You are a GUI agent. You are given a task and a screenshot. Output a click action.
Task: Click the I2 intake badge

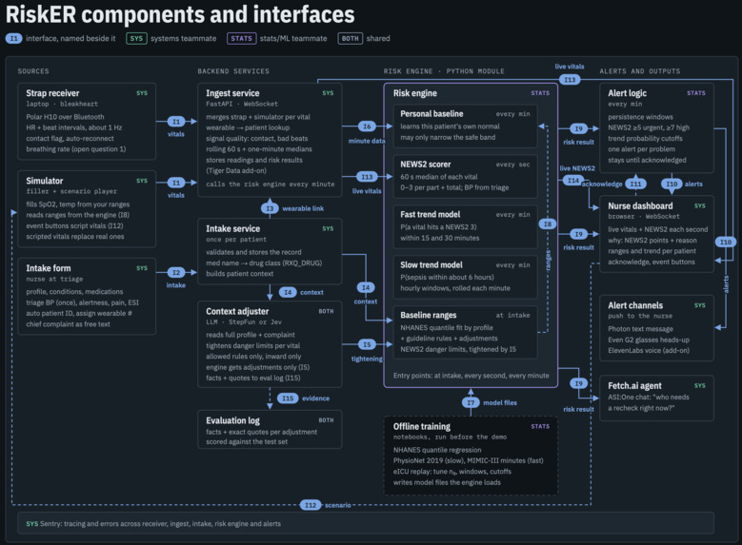click(x=176, y=272)
